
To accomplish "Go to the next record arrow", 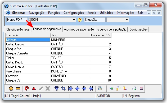I will [84, 88].
